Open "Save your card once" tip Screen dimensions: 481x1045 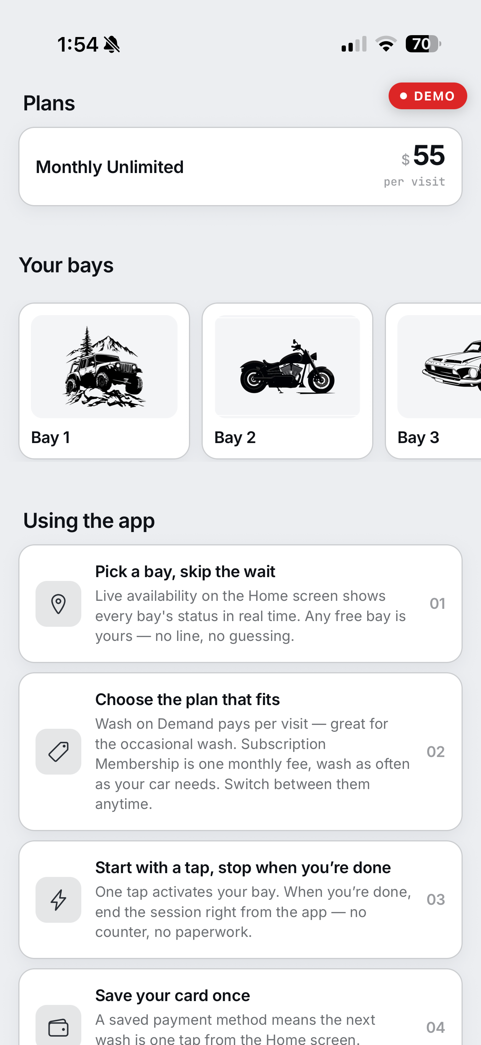coord(240,1007)
